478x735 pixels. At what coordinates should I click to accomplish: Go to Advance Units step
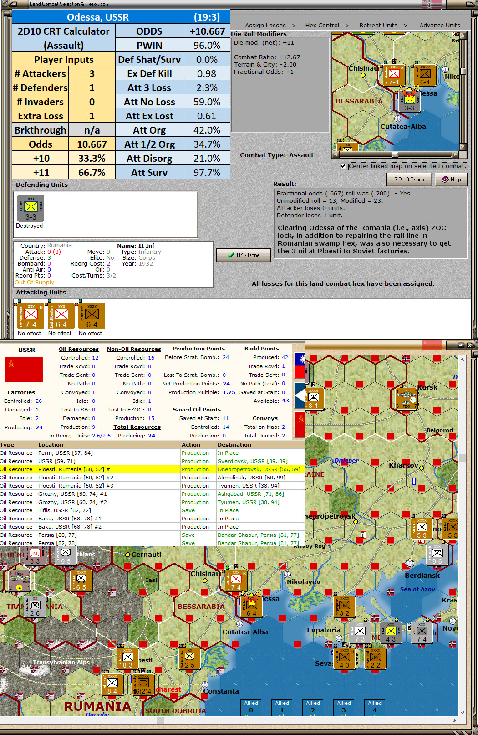point(440,26)
